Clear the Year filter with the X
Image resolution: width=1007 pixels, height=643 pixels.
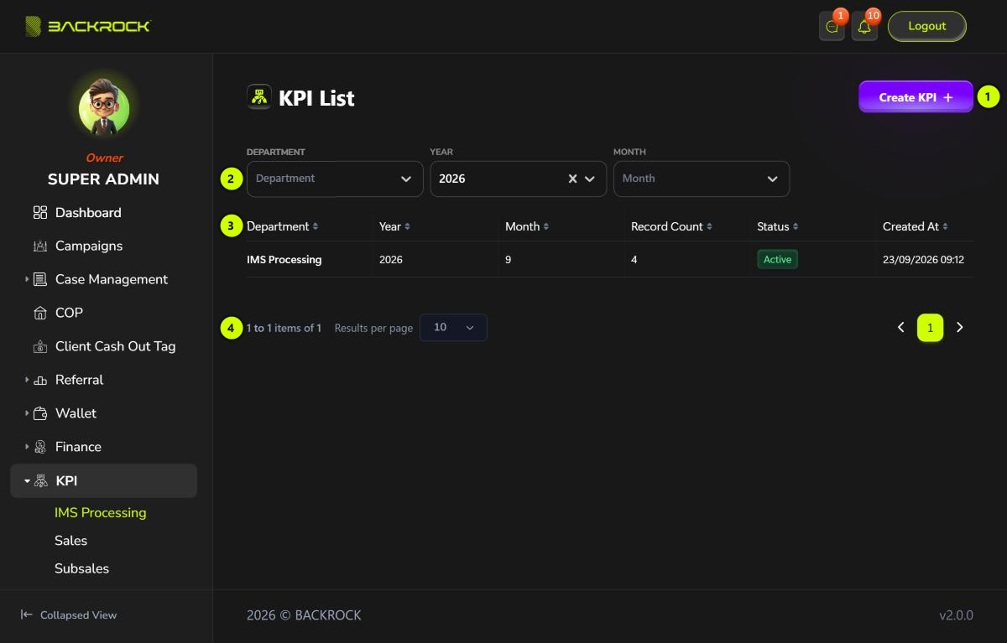572,179
